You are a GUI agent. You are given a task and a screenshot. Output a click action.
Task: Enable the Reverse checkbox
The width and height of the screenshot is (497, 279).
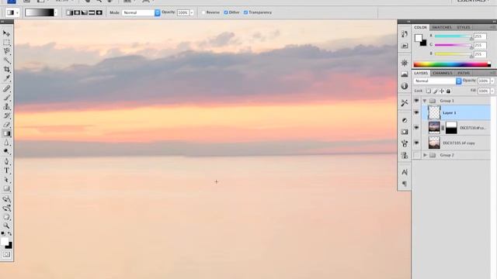tap(203, 12)
